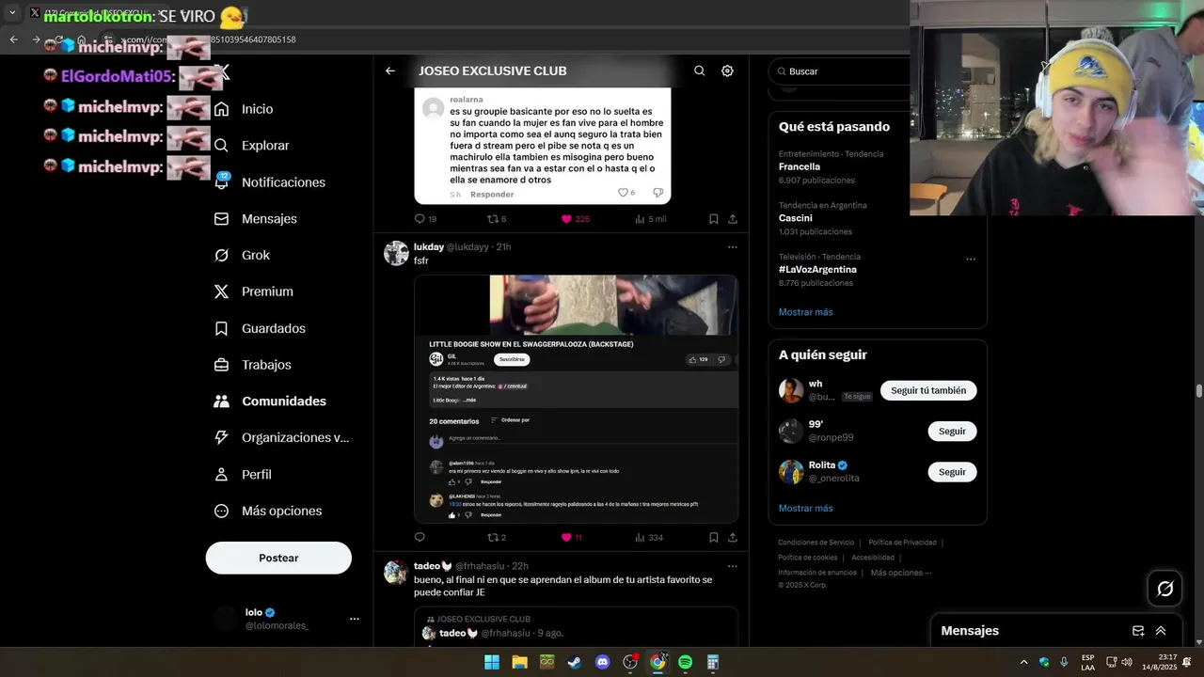The image size is (1204, 677).
Task: Go back with the arrow beside JOSEO EXCLUSIVE CLUB
Action: click(x=390, y=71)
